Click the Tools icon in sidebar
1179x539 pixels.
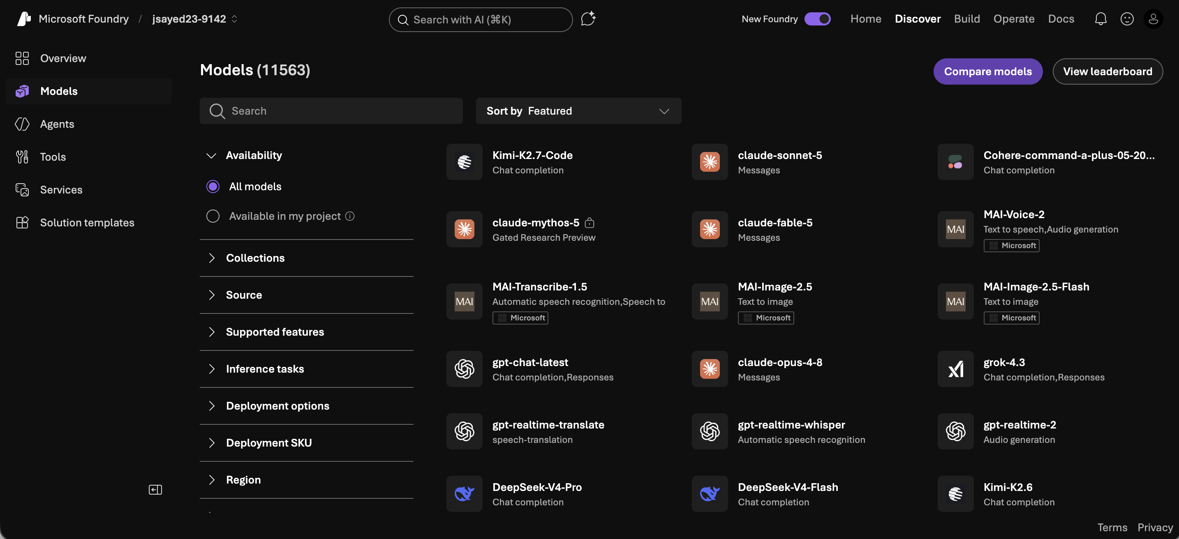tap(22, 157)
